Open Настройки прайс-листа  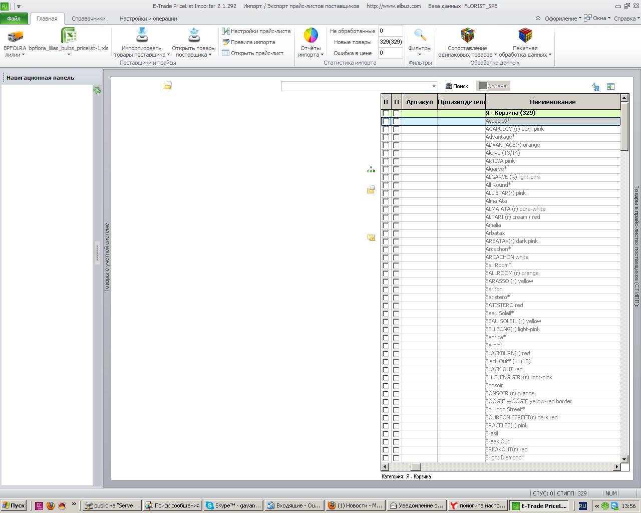click(256, 31)
